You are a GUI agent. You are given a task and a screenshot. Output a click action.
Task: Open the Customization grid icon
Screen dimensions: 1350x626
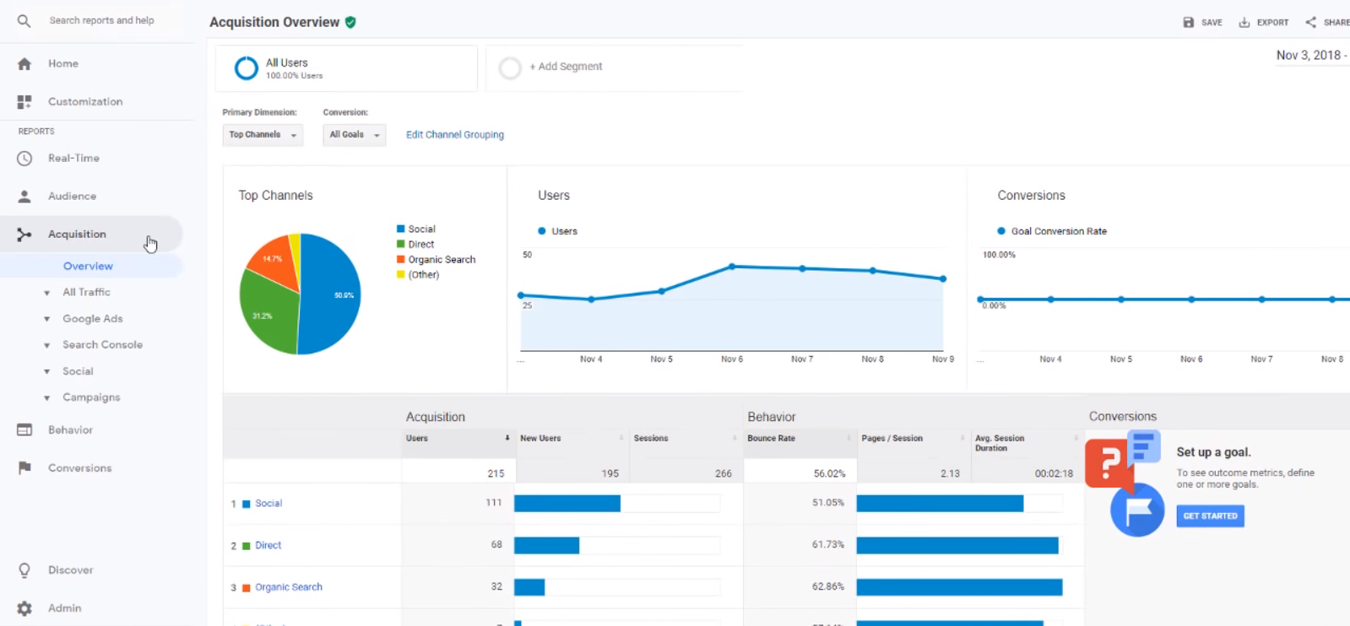coord(24,102)
